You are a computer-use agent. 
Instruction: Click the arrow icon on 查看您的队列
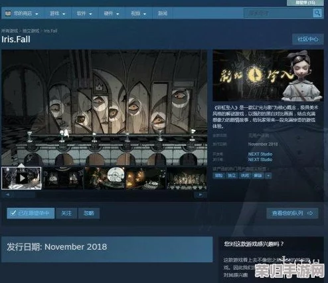(x=310, y=213)
